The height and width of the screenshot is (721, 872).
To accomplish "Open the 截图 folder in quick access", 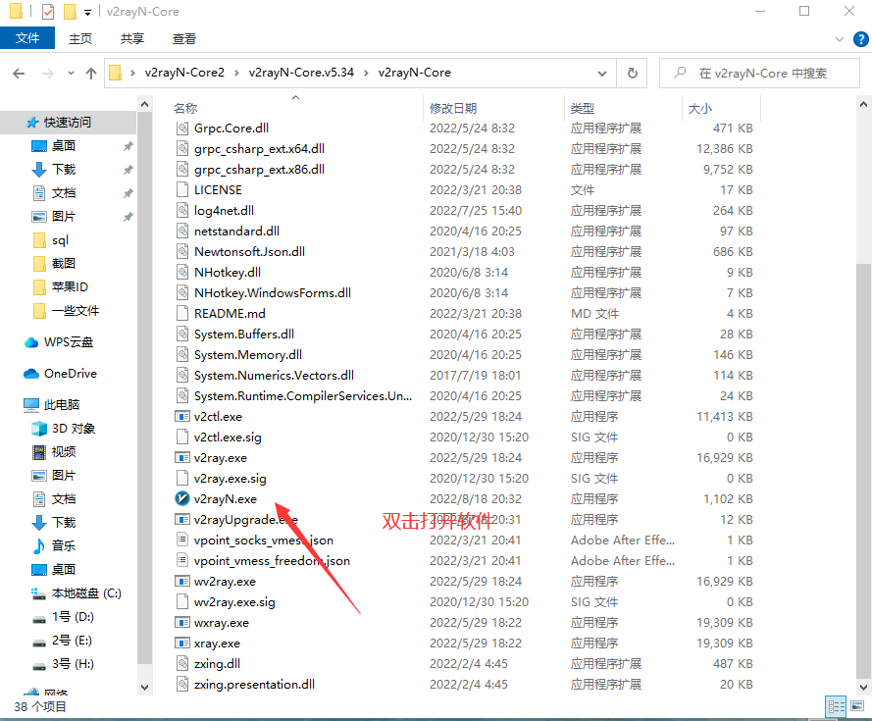I will click(54, 263).
